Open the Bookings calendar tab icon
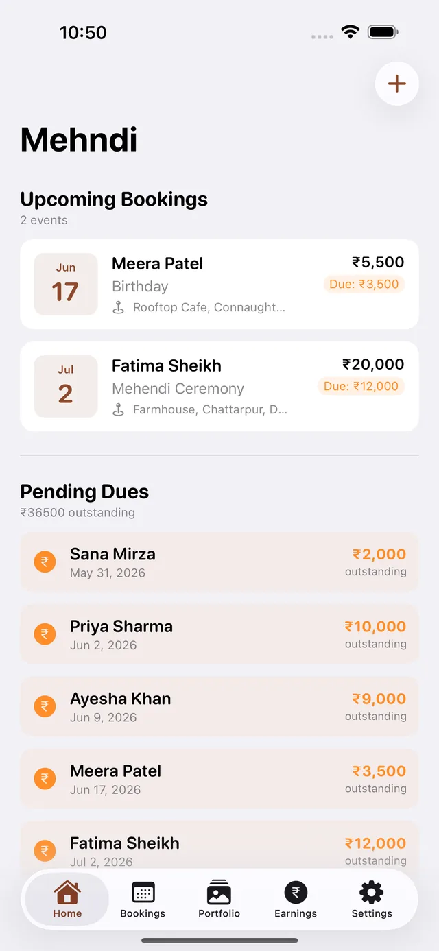The height and width of the screenshot is (951, 439). tap(143, 893)
